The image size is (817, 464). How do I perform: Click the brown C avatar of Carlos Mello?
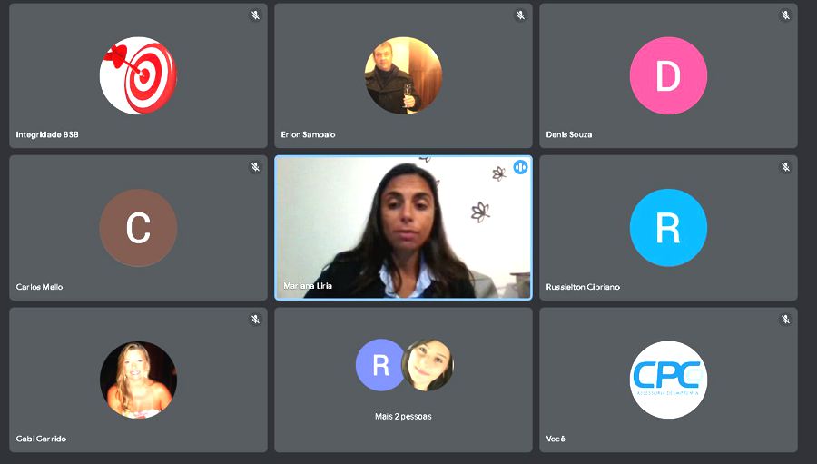point(138,228)
